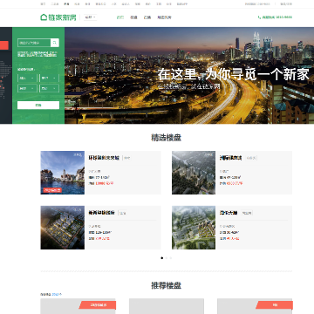Screen dimensions: 314x314
Task: Open the lakeside European buildings listing photo
Action: point(63,173)
